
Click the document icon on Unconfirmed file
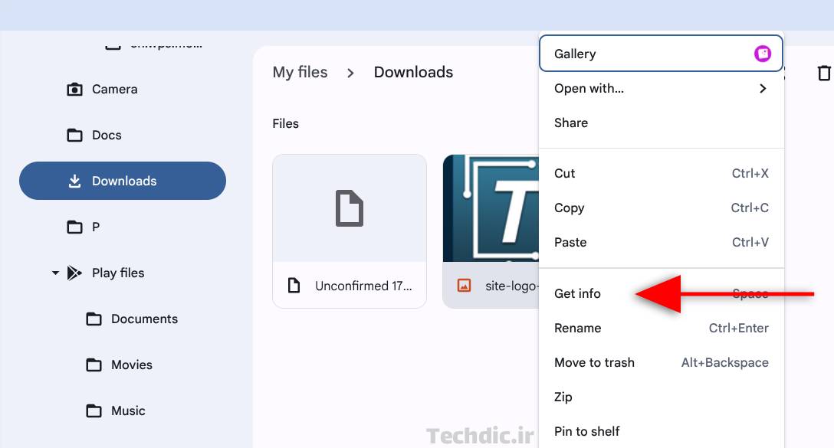click(x=294, y=284)
